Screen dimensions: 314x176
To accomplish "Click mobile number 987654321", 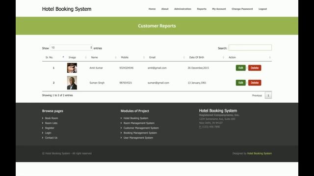I will click(x=126, y=83).
